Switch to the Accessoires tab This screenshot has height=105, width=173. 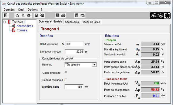72,22
